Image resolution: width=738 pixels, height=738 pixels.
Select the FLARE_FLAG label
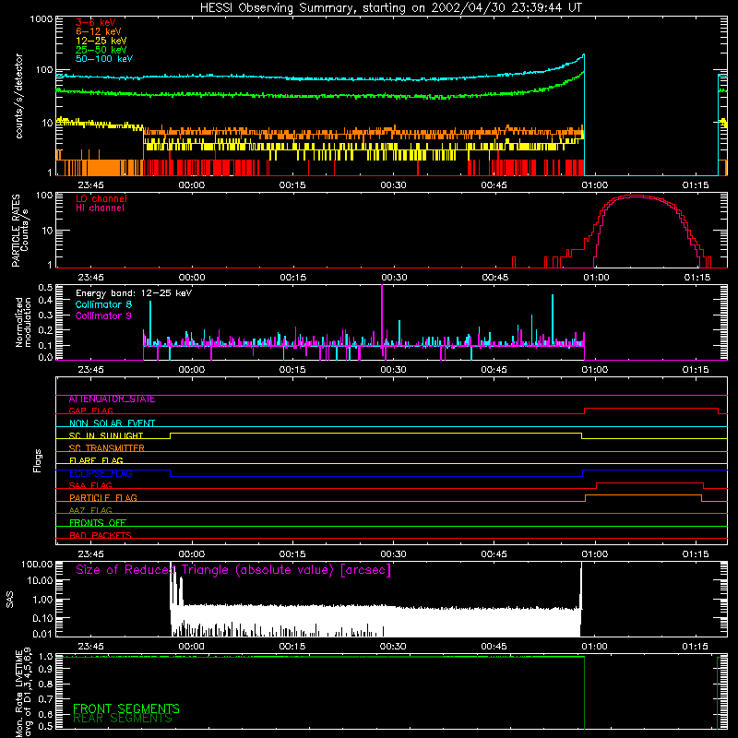pos(96,460)
